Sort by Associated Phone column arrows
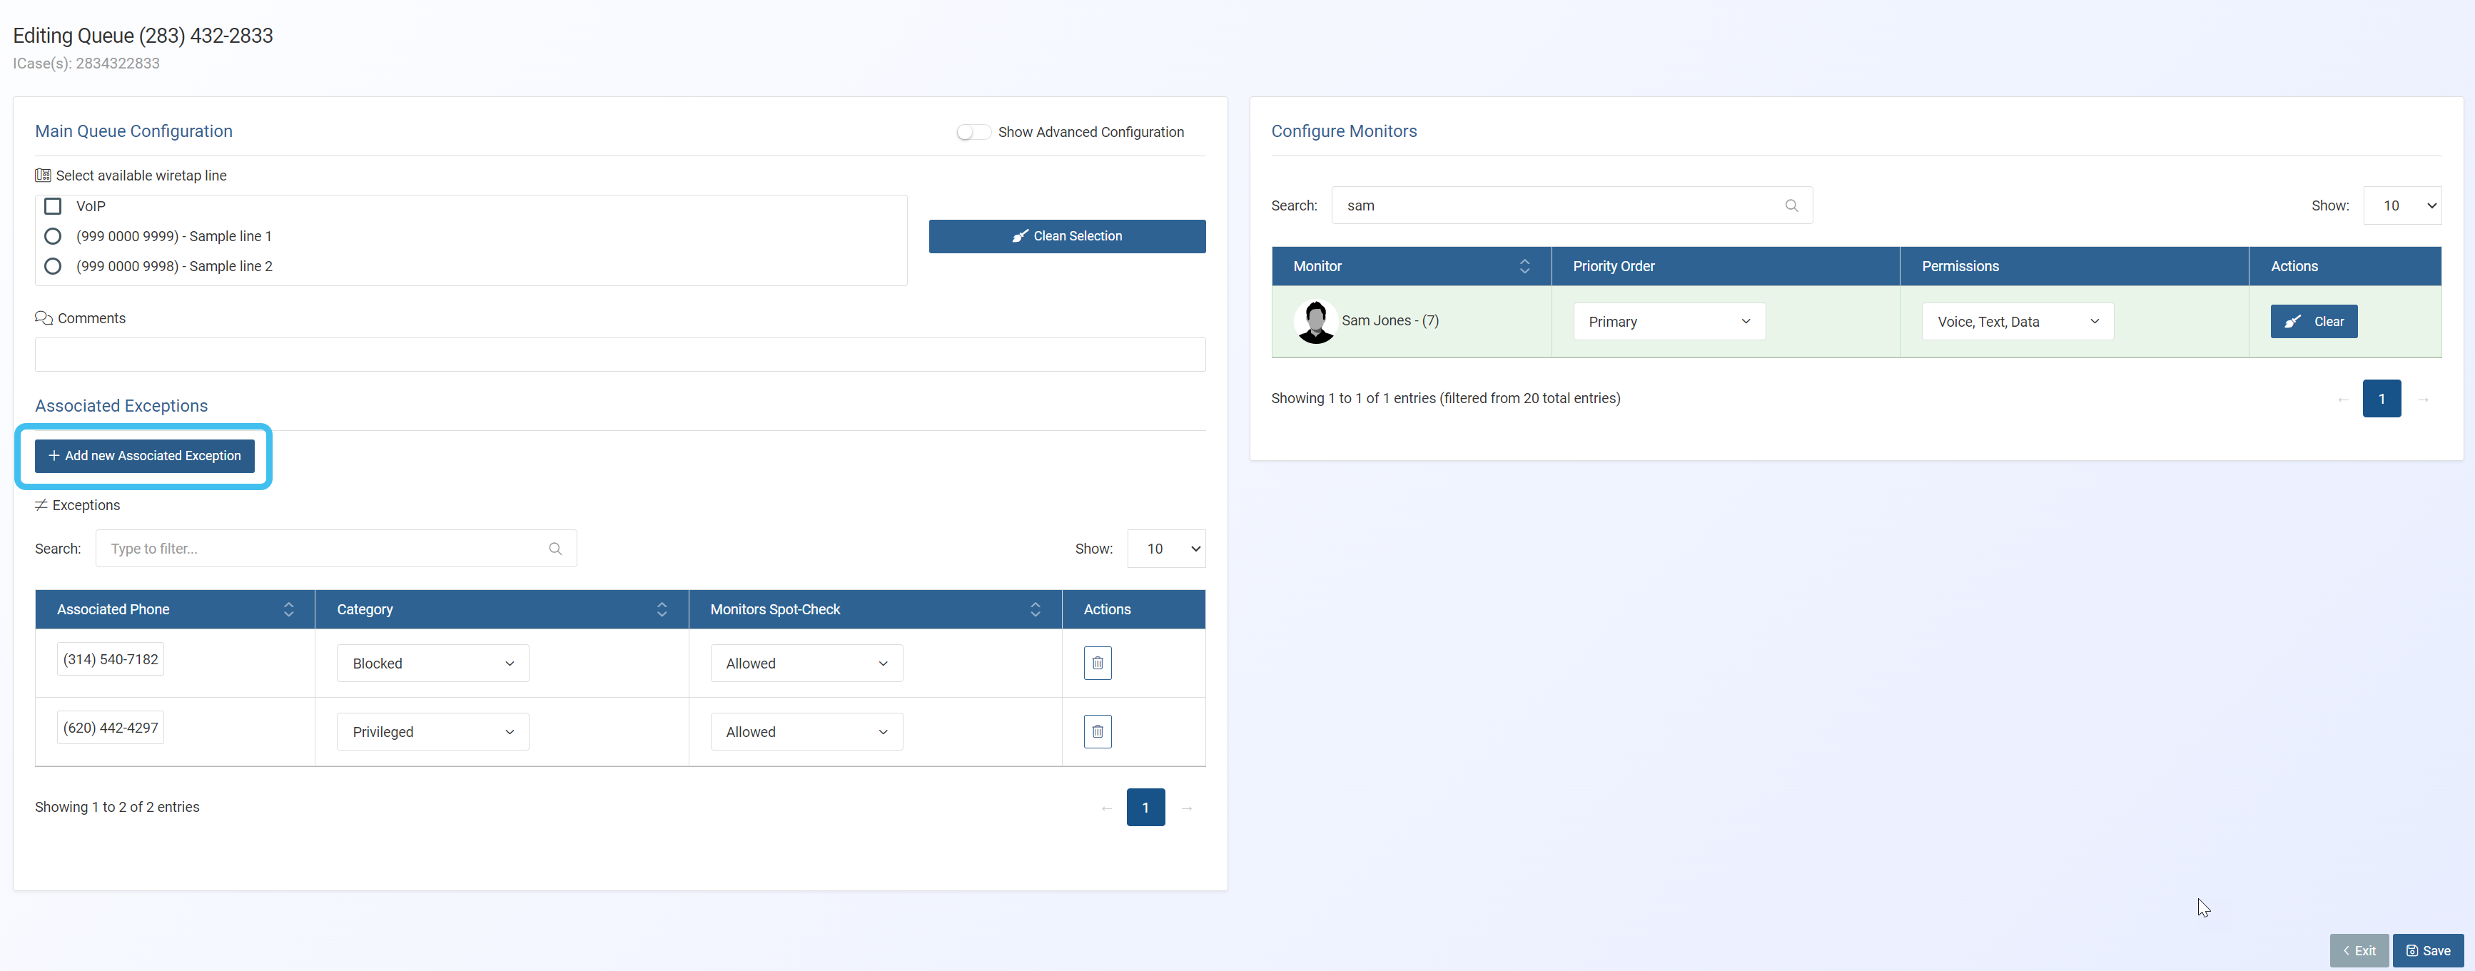This screenshot has width=2475, height=971. tap(288, 610)
